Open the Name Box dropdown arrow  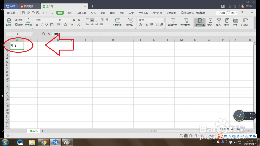click(32, 34)
